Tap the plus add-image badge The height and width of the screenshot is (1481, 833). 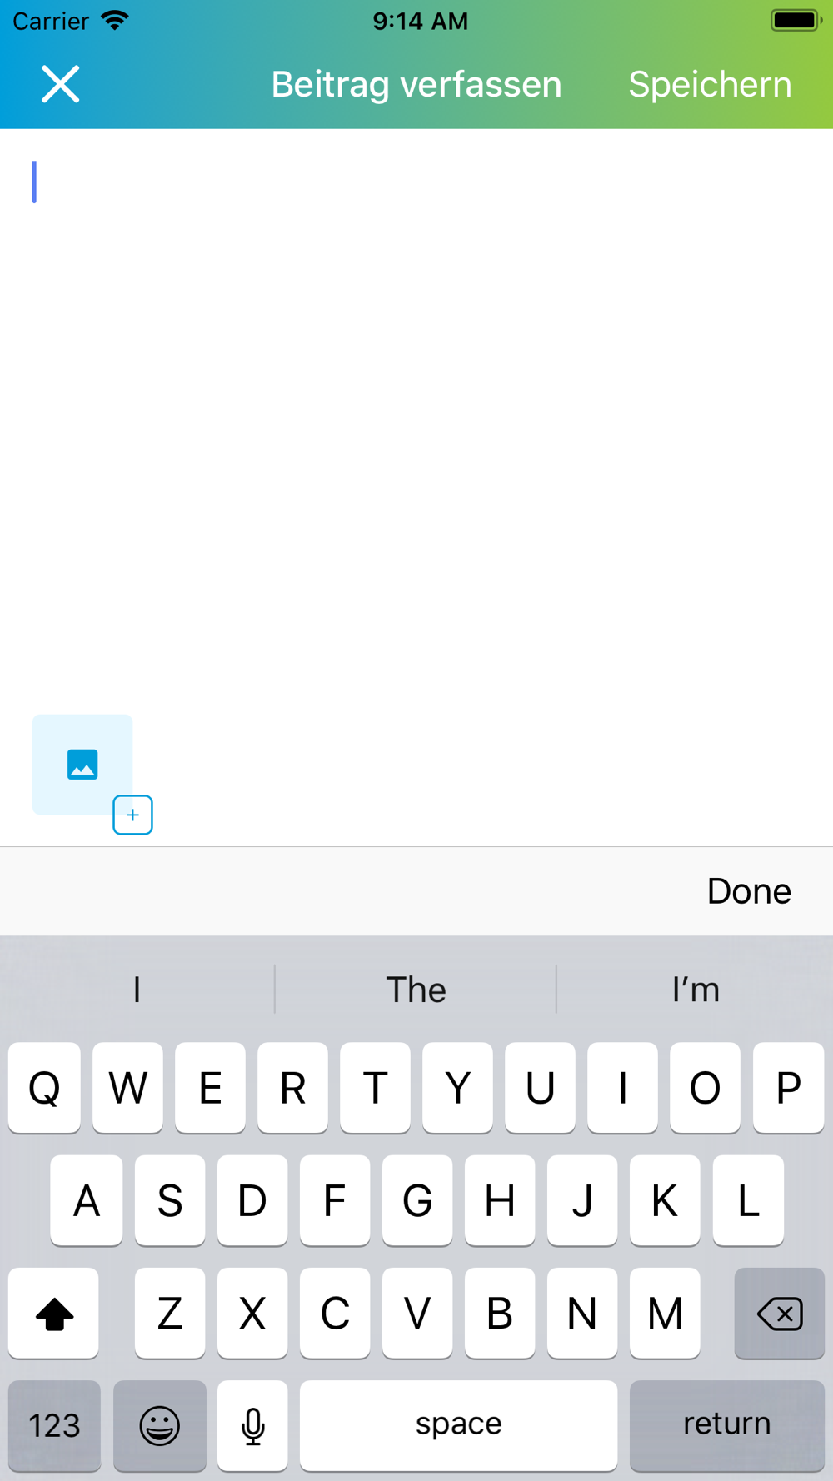click(x=132, y=815)
